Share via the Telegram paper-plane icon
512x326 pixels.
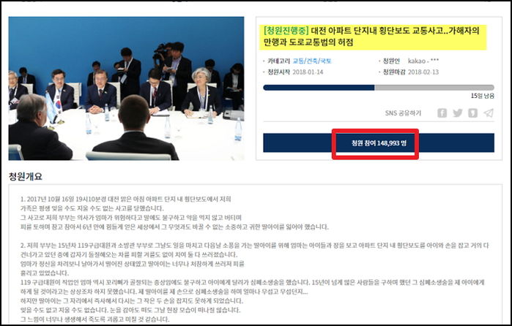pos(489,113)
